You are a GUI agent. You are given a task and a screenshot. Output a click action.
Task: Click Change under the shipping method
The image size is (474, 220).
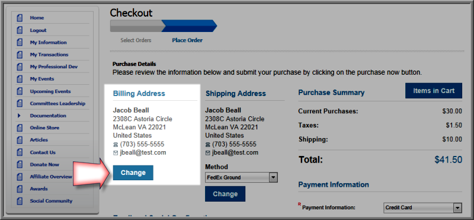225,194
